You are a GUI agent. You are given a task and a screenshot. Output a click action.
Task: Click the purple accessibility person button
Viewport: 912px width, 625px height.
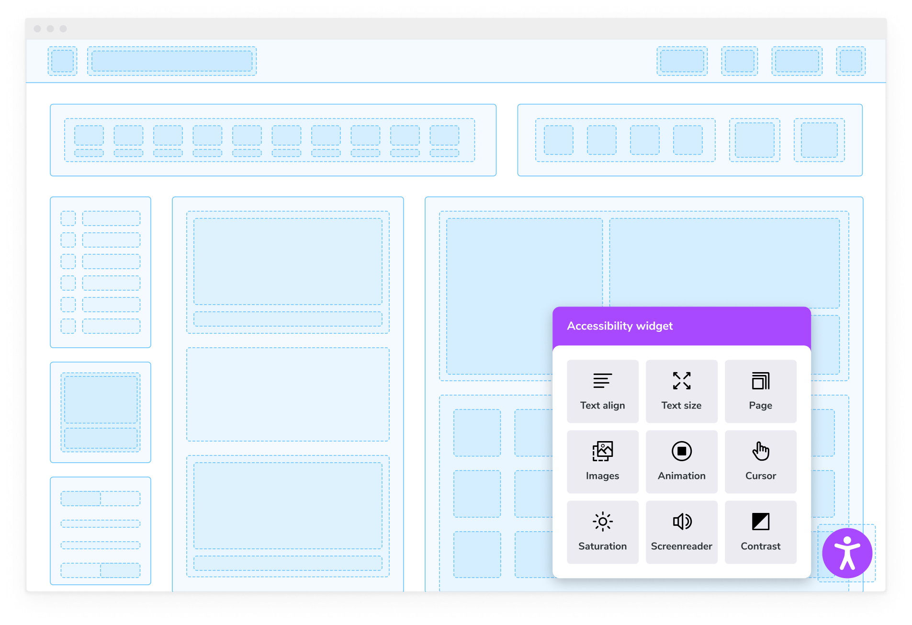(847, 553)
